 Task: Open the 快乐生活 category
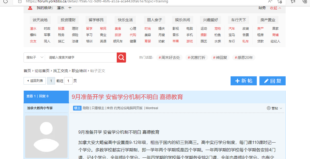point(125,20)
